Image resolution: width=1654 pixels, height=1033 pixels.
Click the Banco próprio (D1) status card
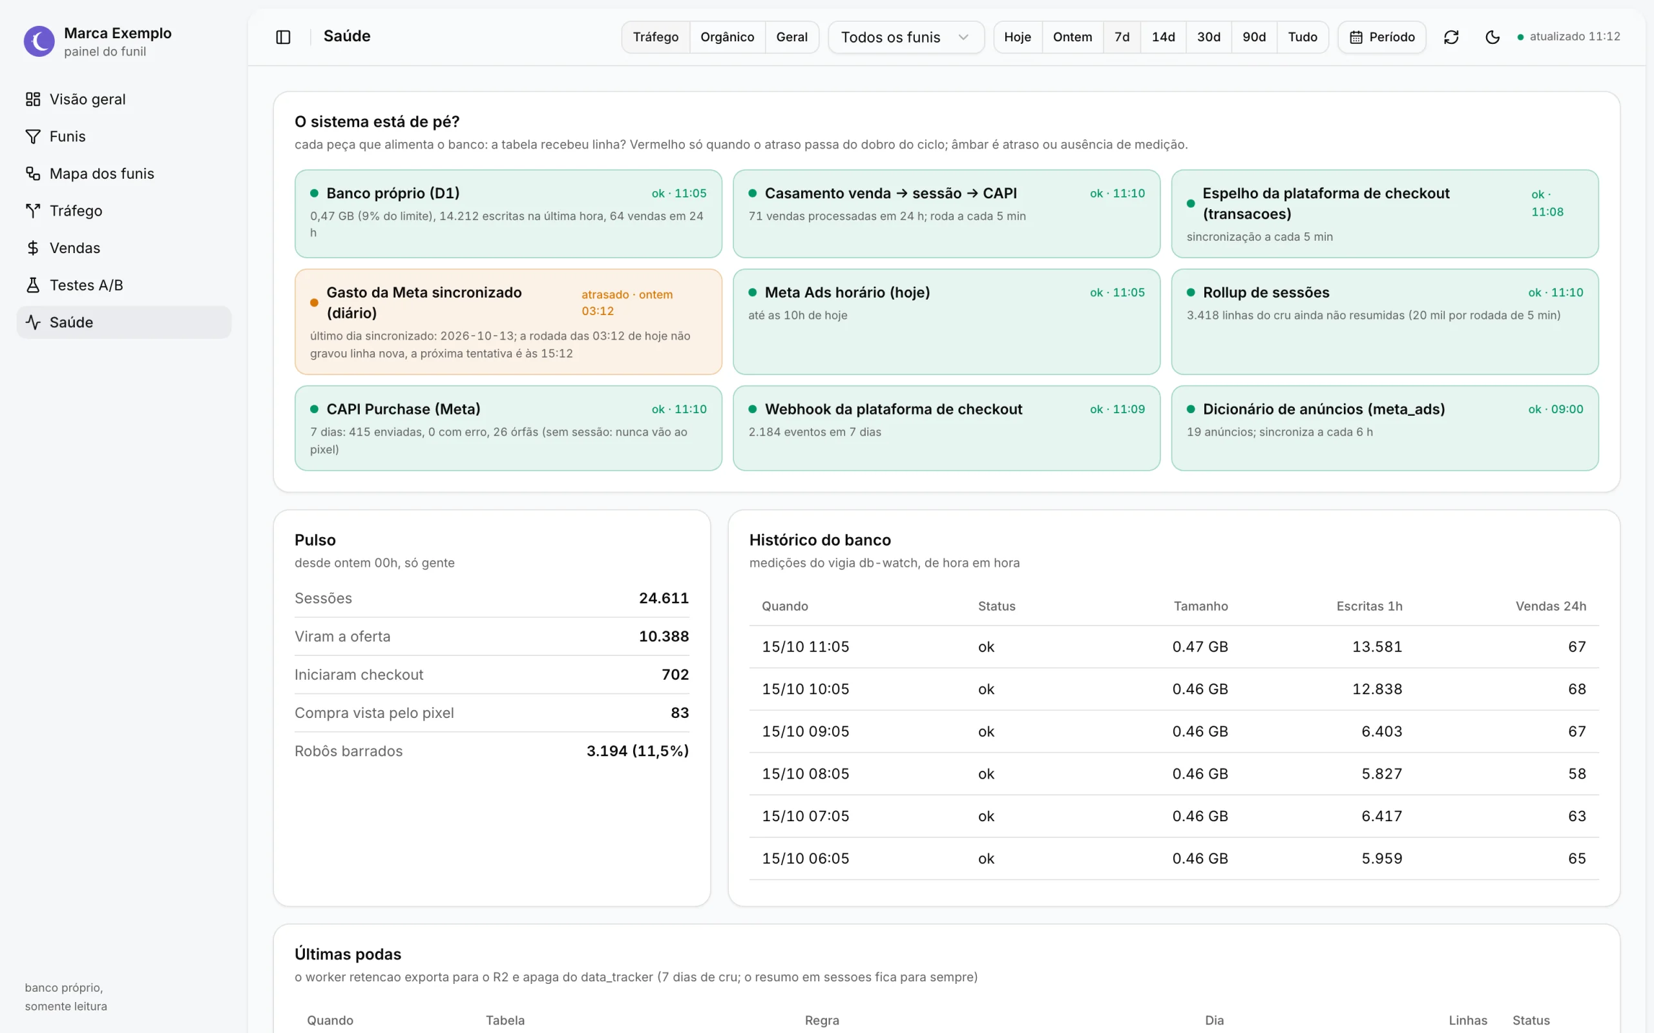508,214
